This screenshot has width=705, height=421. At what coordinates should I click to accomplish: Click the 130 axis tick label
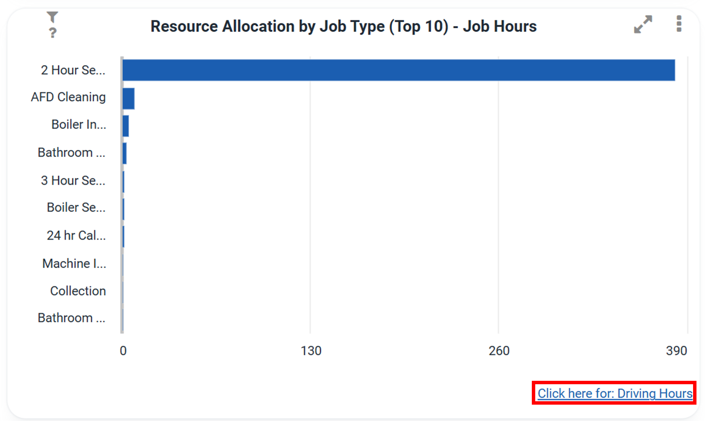pos(311,350)
